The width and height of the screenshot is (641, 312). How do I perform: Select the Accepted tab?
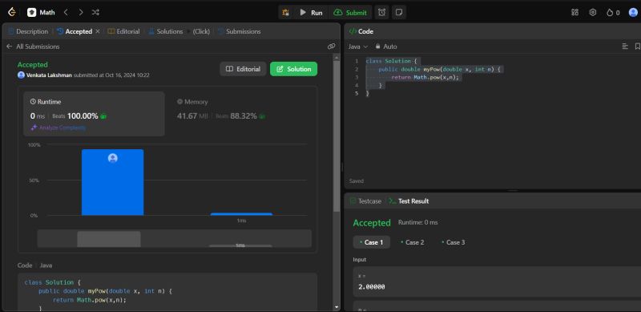(75, 31)
